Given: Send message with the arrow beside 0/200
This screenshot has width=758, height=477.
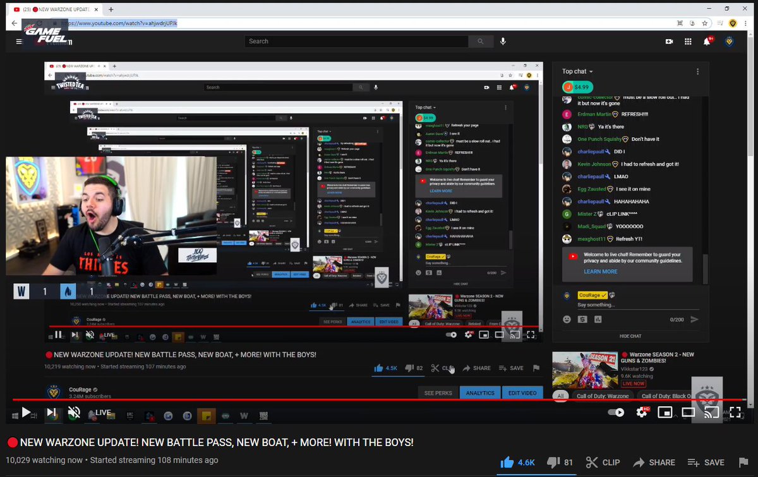Looking at the screenshot, I should point(694,320).
